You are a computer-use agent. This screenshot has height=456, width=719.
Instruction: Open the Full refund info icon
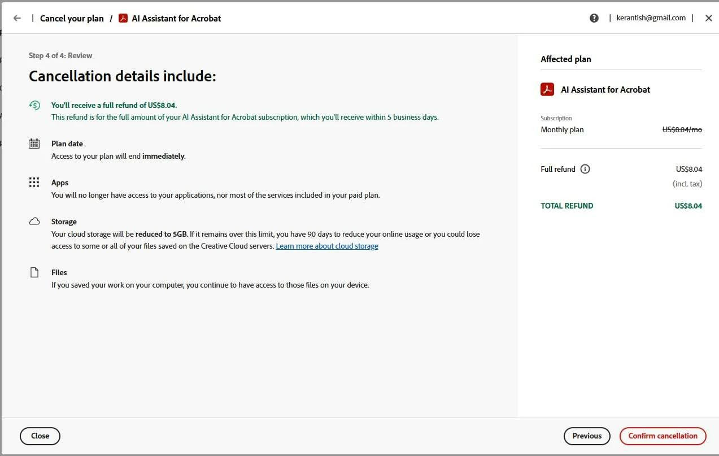click(585, 169)
